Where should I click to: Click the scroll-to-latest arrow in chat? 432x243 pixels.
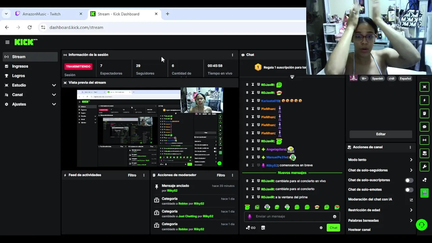pos(292,77)
